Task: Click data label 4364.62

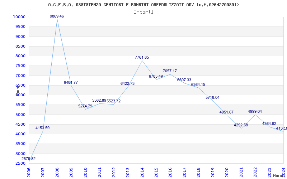Action: pyautogui.click(x=269, y=124)
